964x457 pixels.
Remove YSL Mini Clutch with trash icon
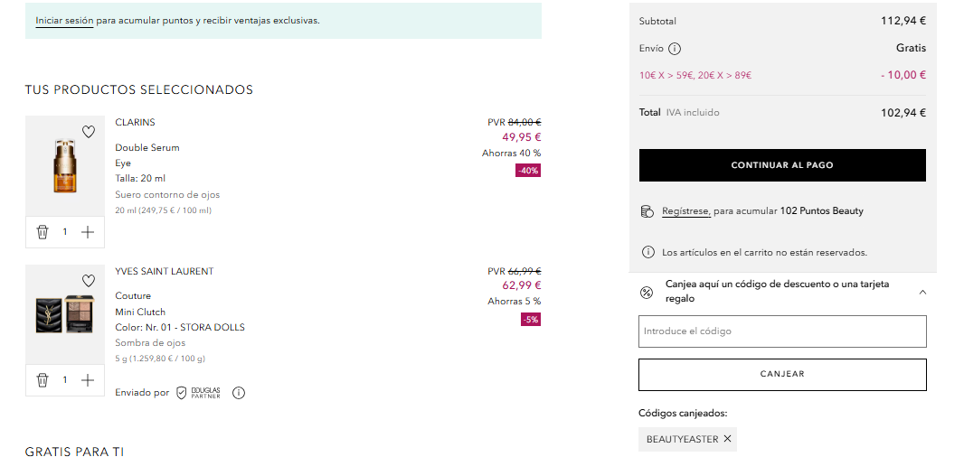click(43, 380)
